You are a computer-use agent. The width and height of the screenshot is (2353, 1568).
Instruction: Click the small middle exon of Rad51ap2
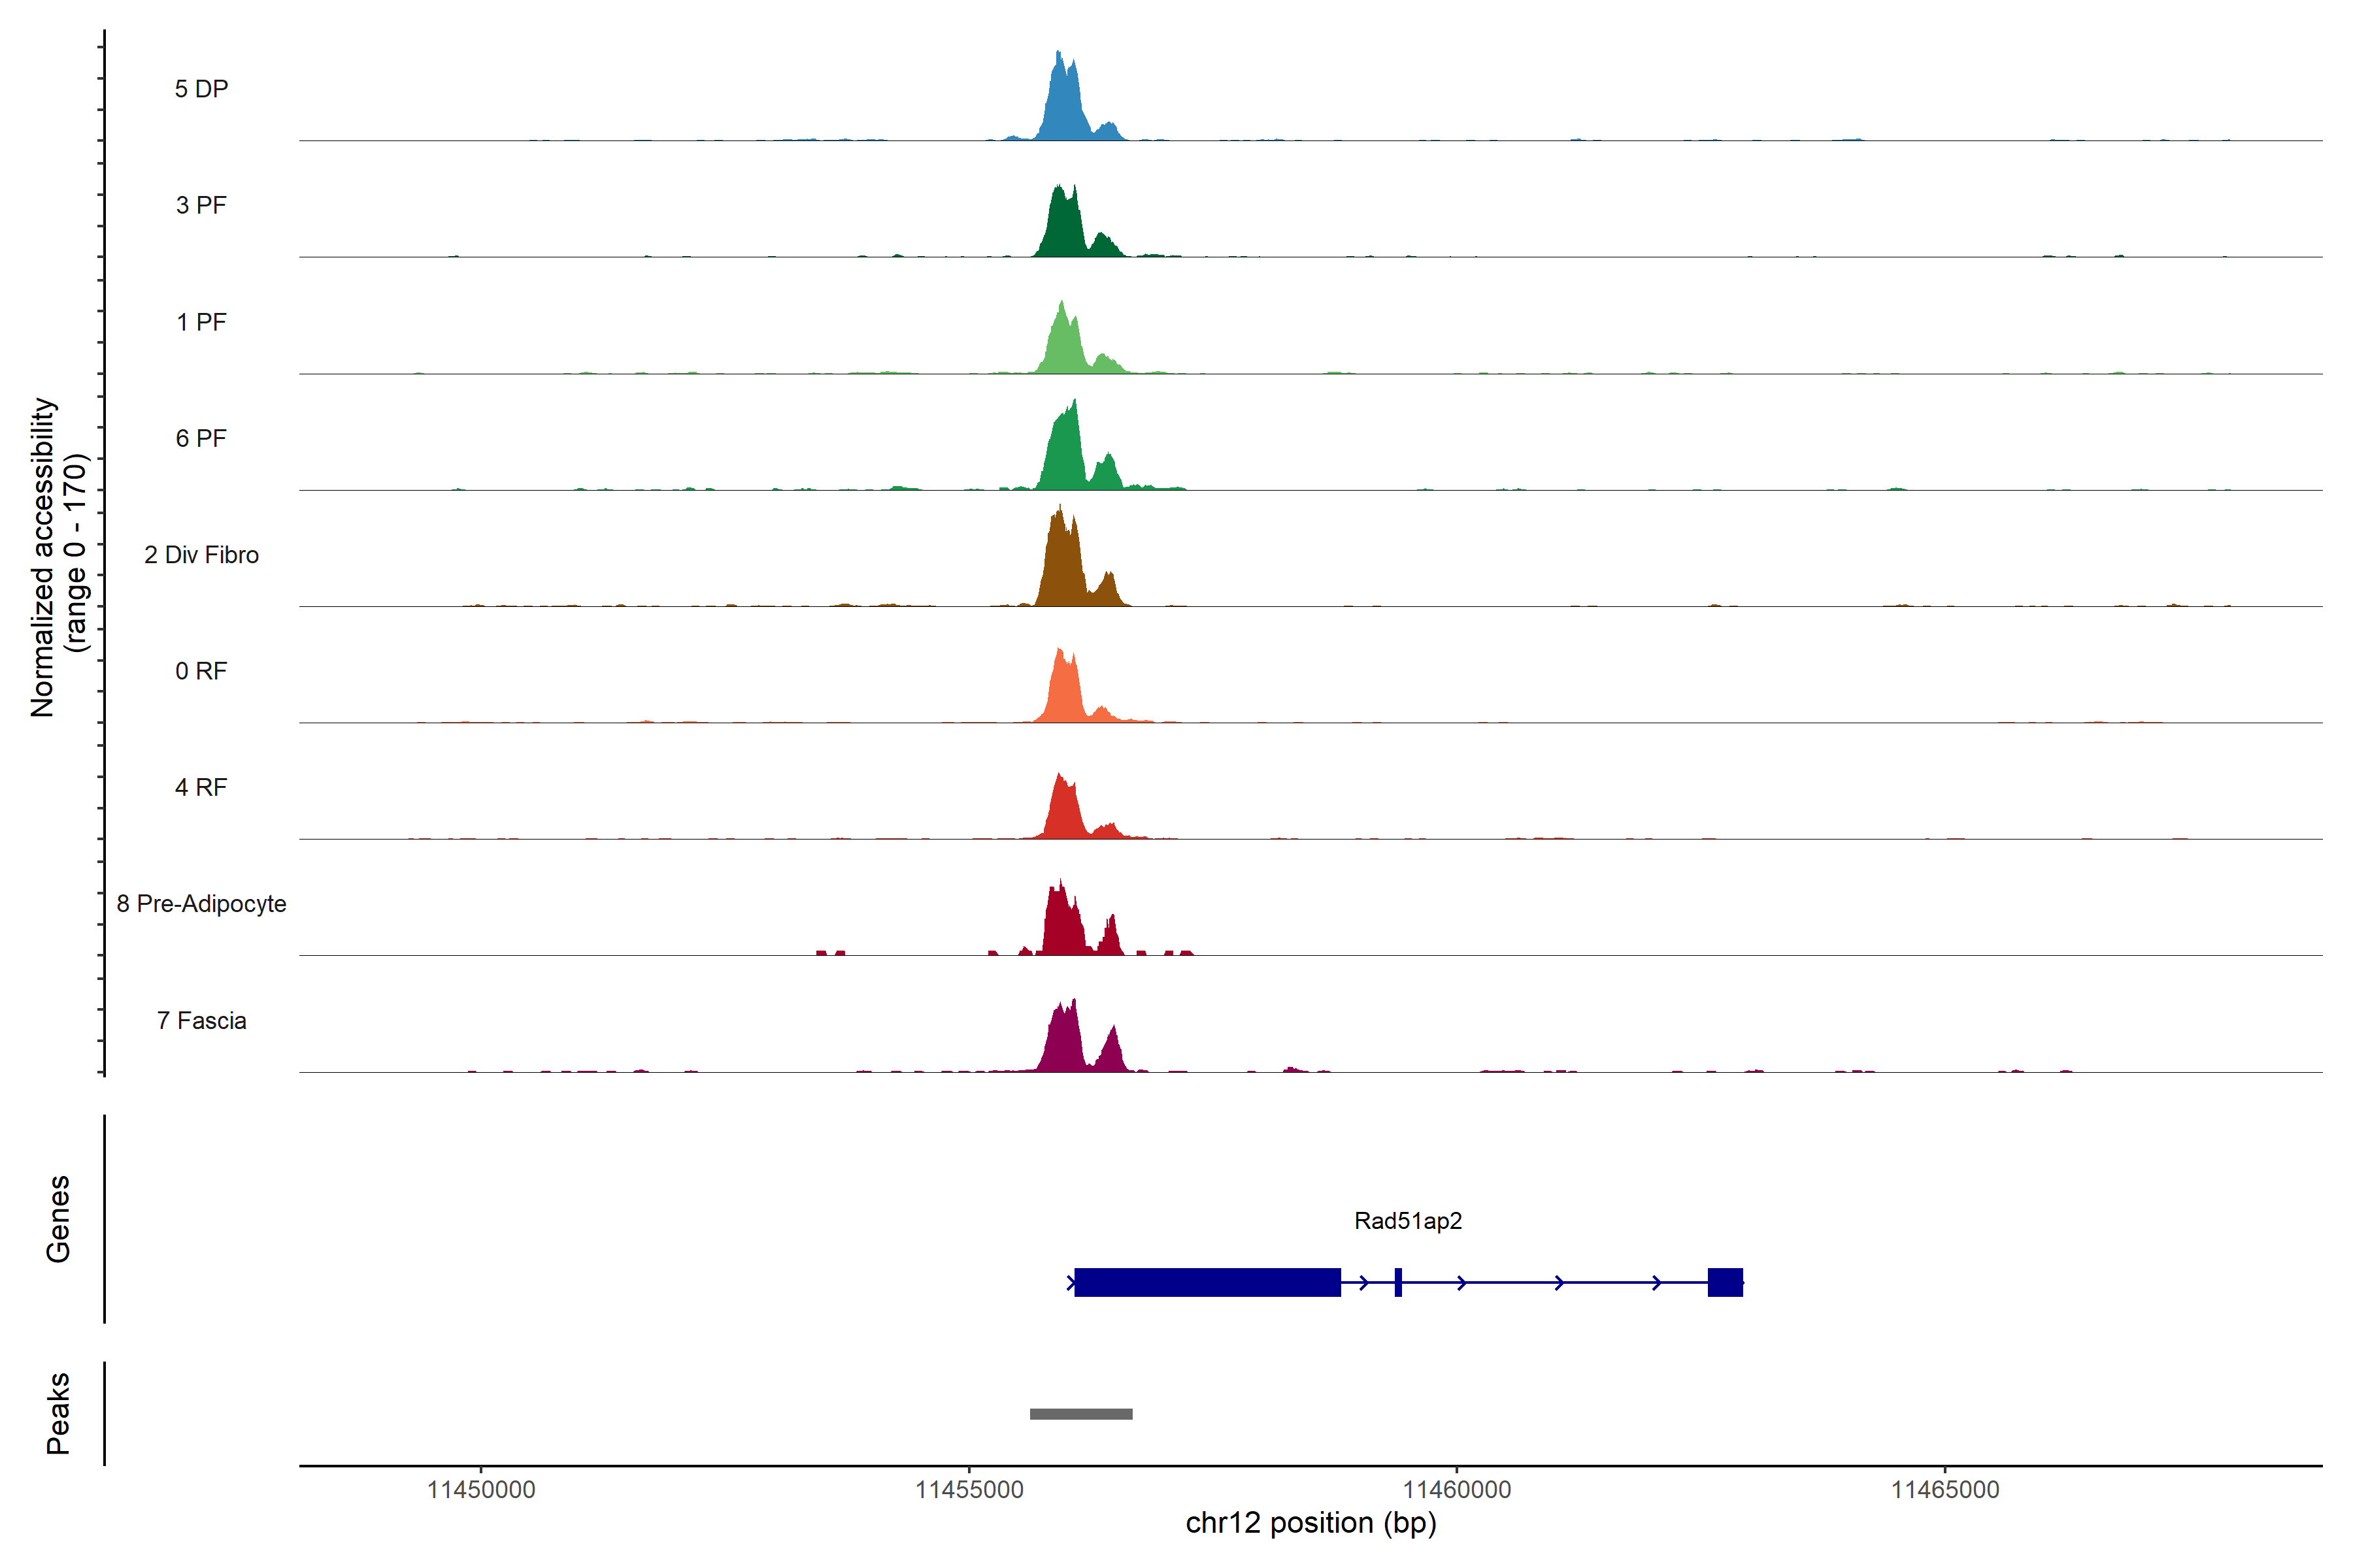point(1397,1282)
